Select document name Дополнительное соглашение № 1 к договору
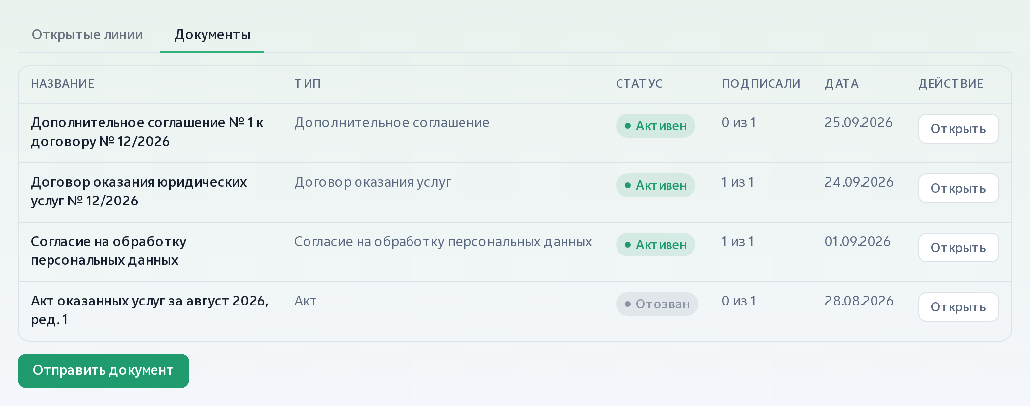 click(148, 132)
